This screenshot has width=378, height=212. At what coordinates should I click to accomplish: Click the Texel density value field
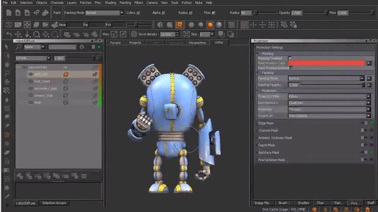point(168,34)
